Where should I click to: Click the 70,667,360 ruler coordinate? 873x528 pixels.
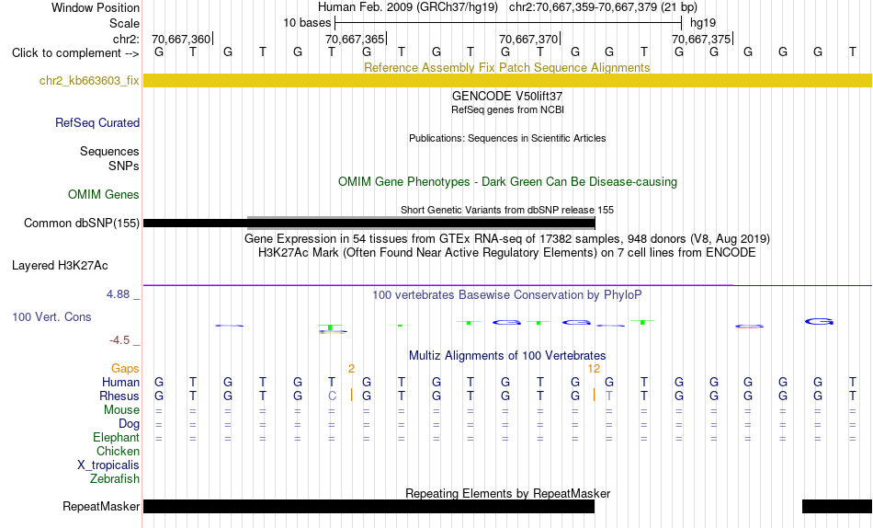182,39
